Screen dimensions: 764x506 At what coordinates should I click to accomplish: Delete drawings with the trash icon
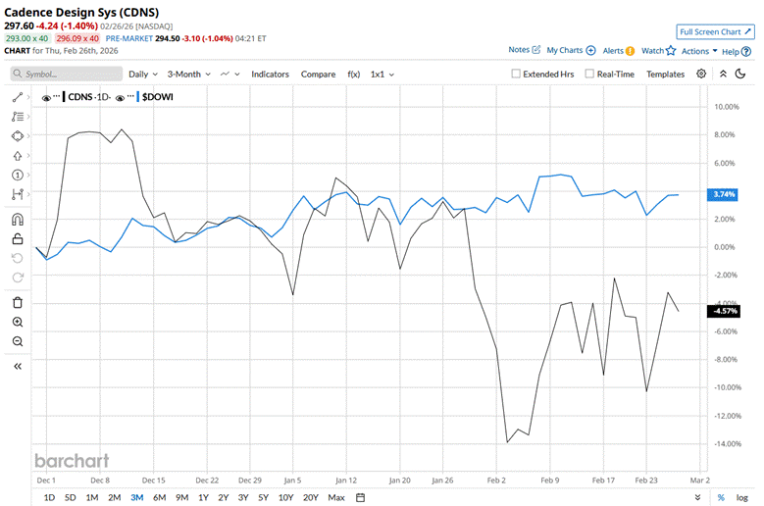pyautogui.click(x=18, y=302)
